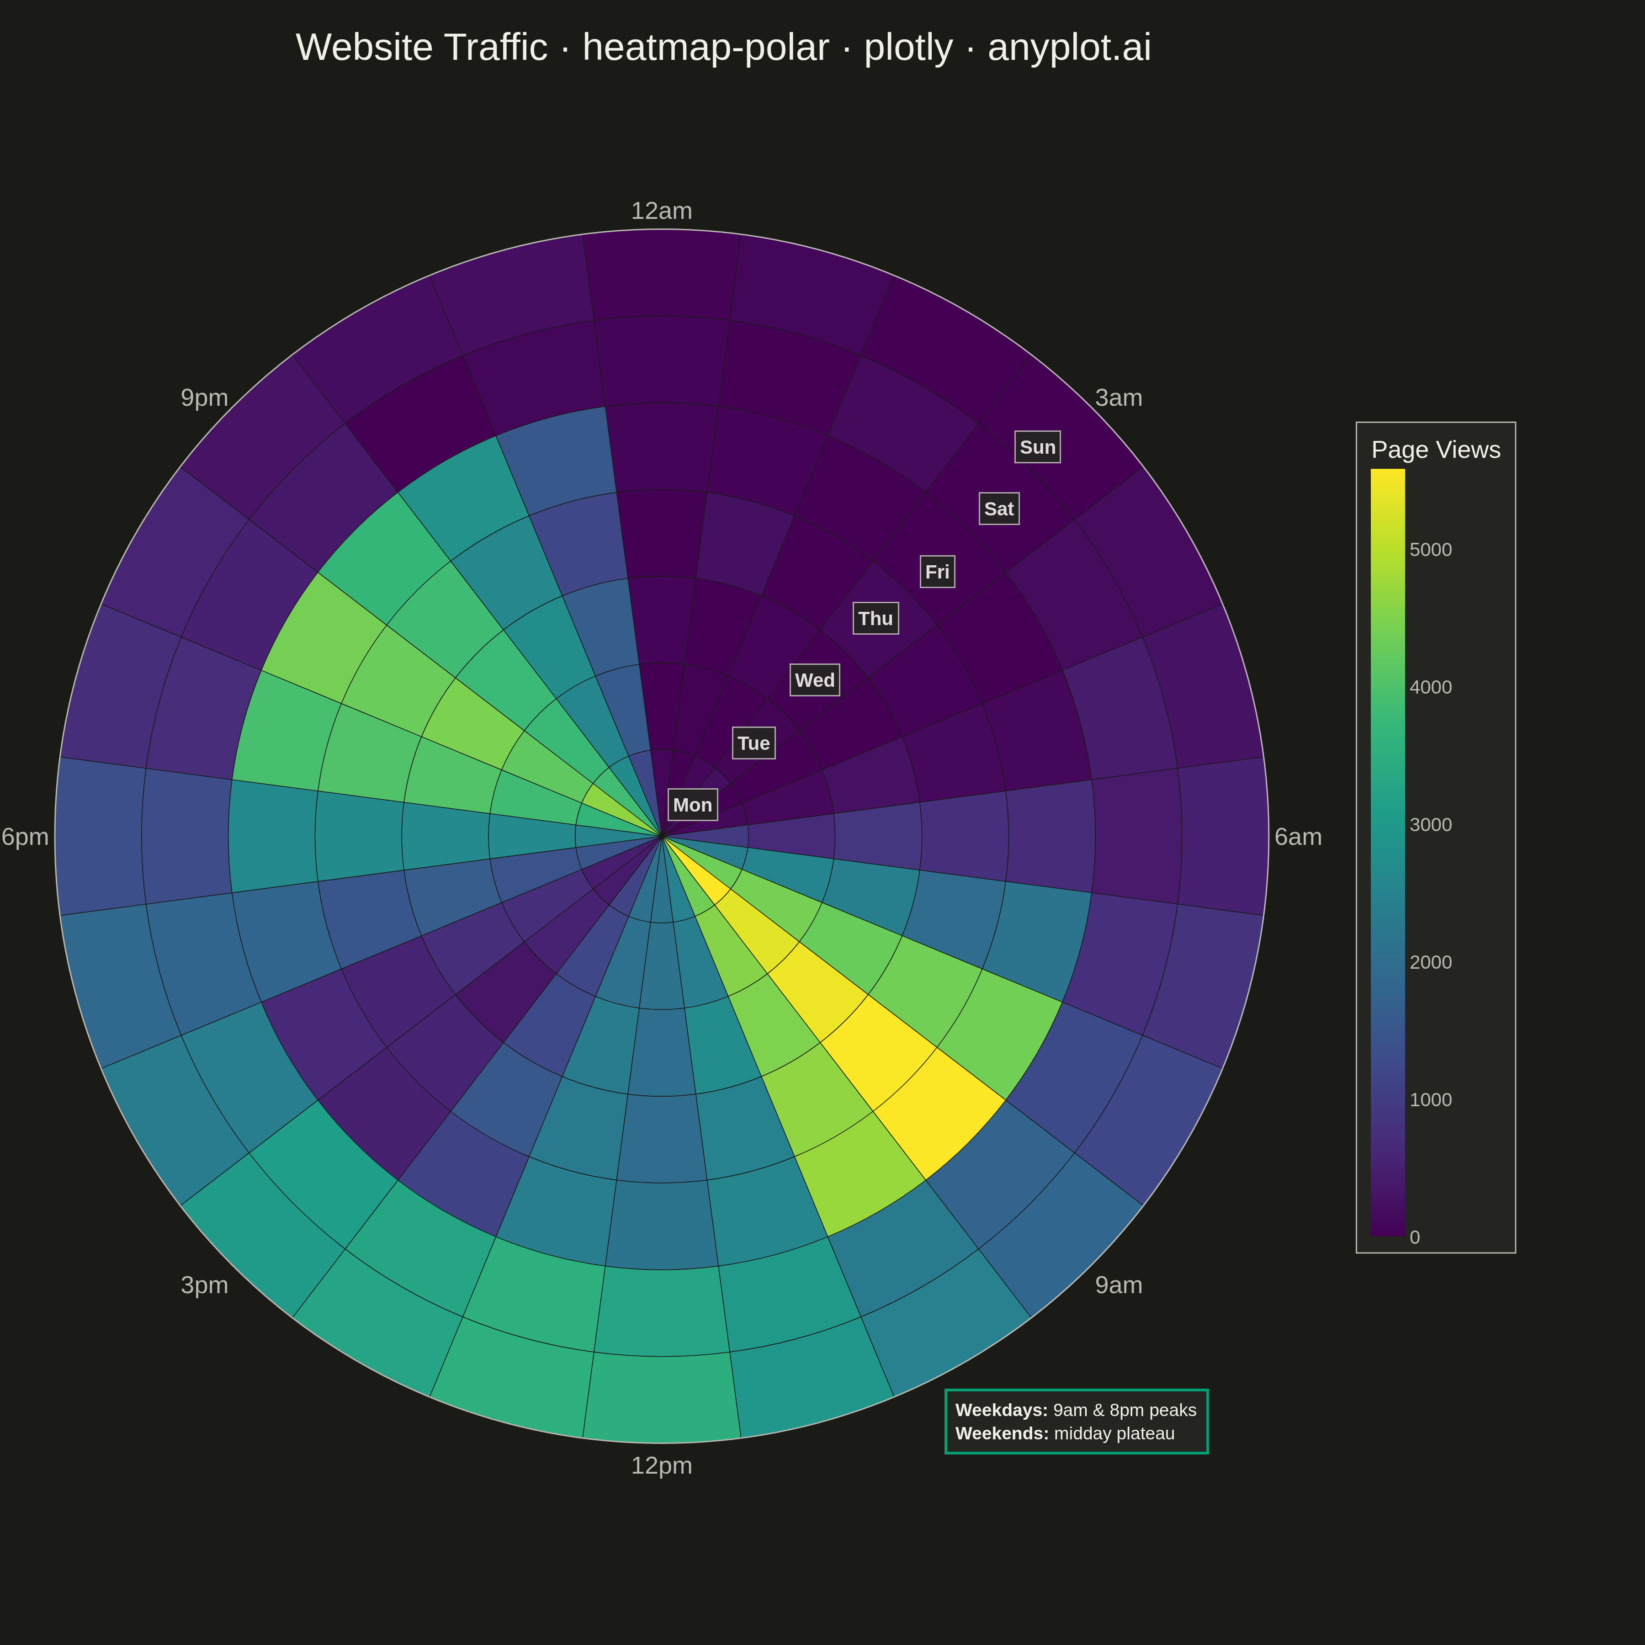Click the 2000 colorbar tick label

tap(1430, 962)
